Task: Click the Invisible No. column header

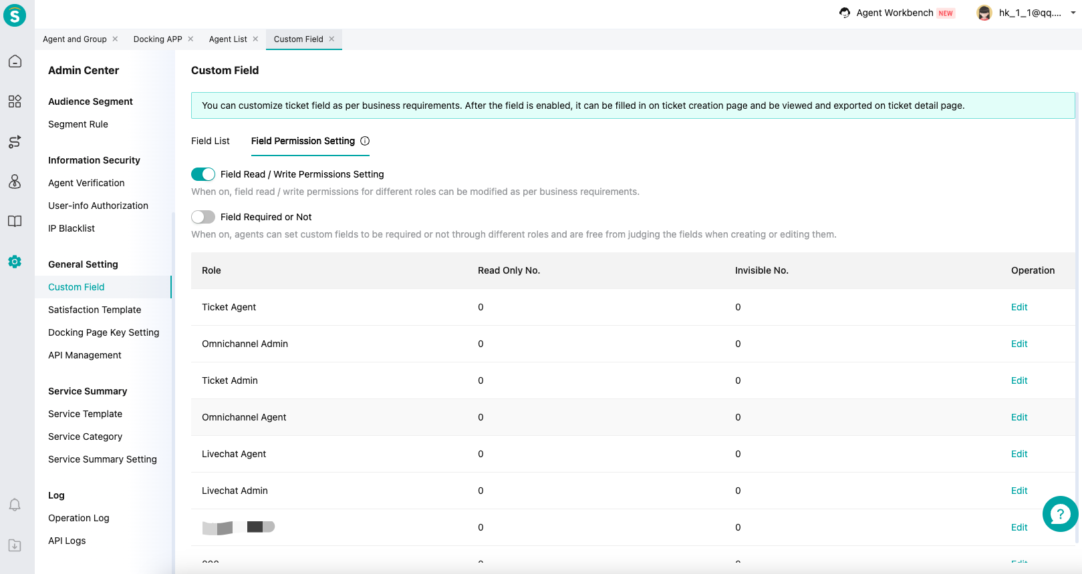Action: point(762,270)
